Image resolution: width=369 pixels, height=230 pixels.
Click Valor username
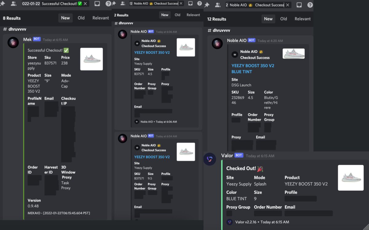click(x=227, y=155)
